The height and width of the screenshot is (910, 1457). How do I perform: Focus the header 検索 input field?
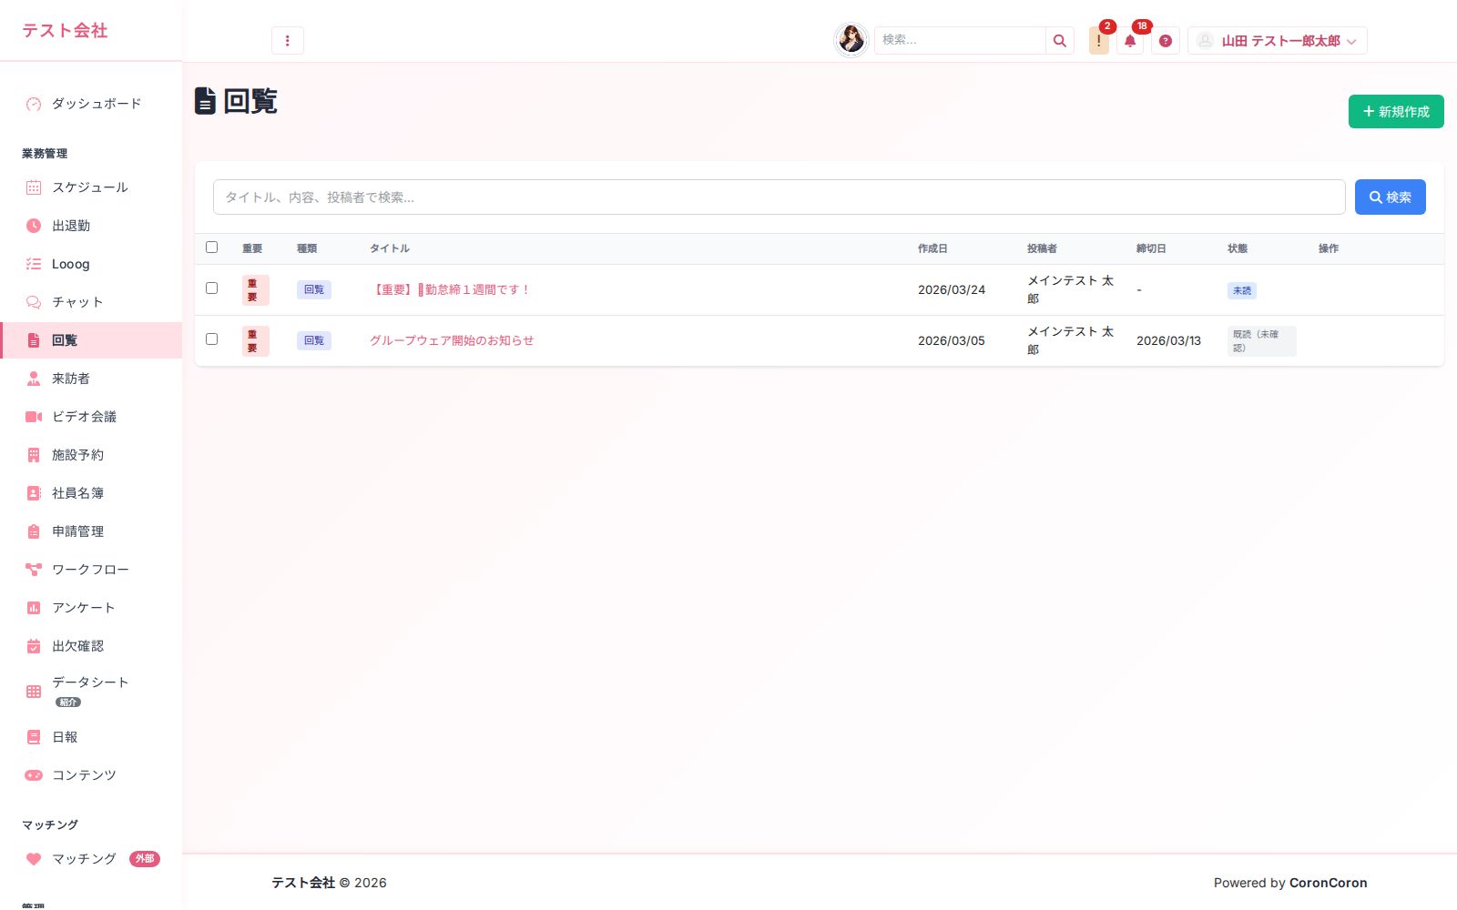pos(960,41)
